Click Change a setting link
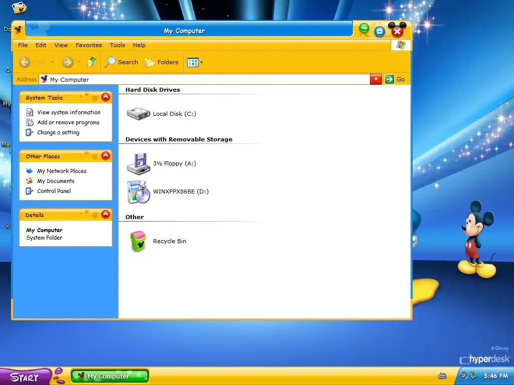Image resolution: width=514 pixels, height=385 pixels. (58, 132)
